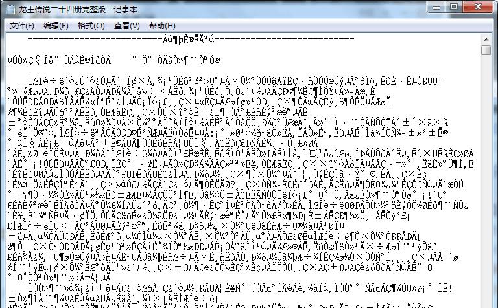Image resolution: width=498 pixels, height=308 pixels.
Task: Click the vertical scrollbar track below the thumb
Action: [x=486, y=181]
